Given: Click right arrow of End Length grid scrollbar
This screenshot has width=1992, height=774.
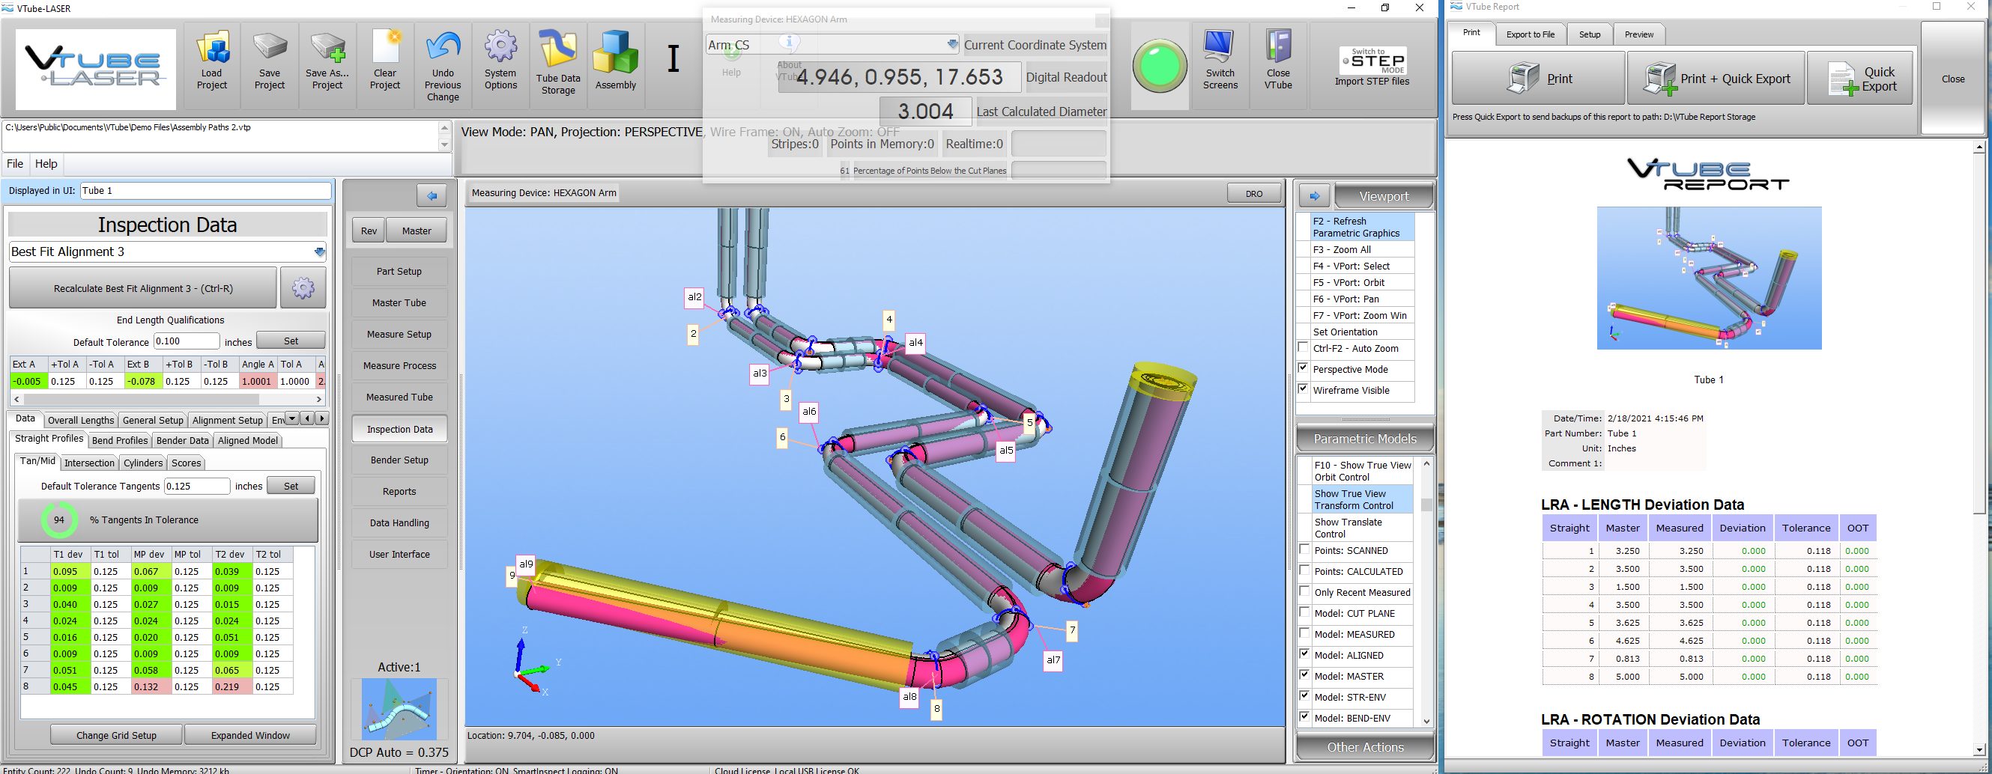Looking at the screenshot, I should (318, 400).
